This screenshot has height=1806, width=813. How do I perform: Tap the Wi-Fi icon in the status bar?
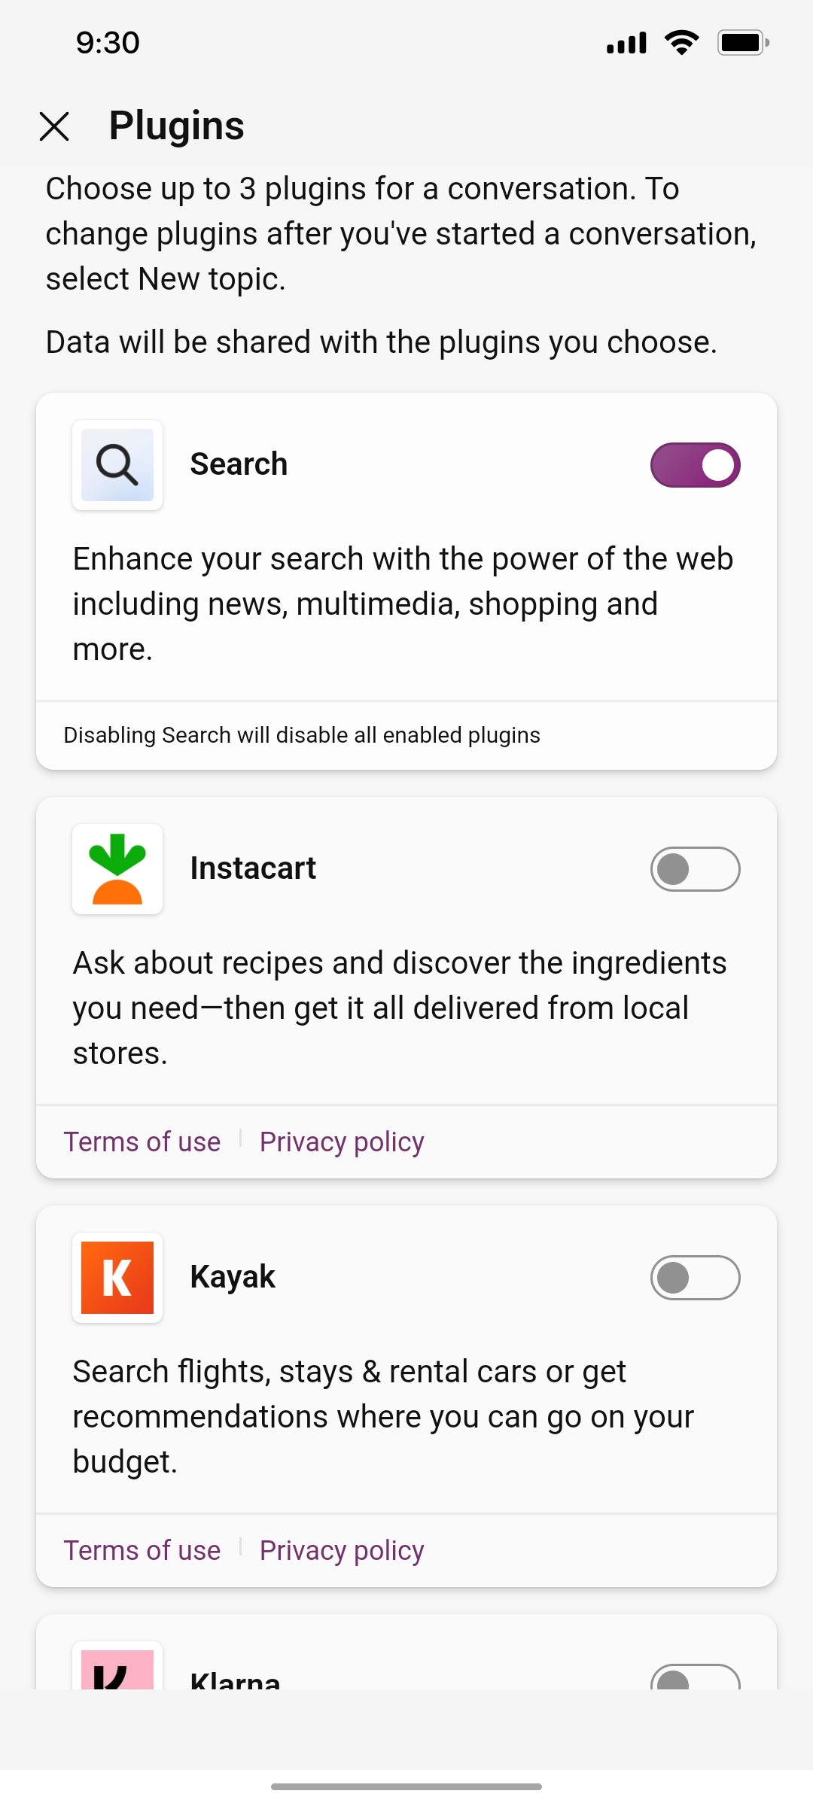(x=680, y=43)
